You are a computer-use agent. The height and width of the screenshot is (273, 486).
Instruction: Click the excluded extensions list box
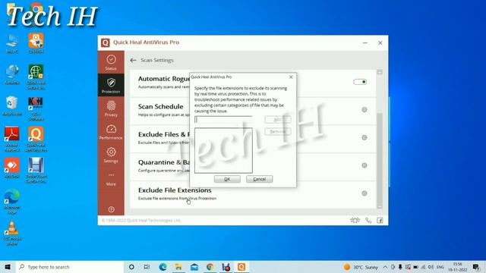pyautogui.click(x=223, y=150)
